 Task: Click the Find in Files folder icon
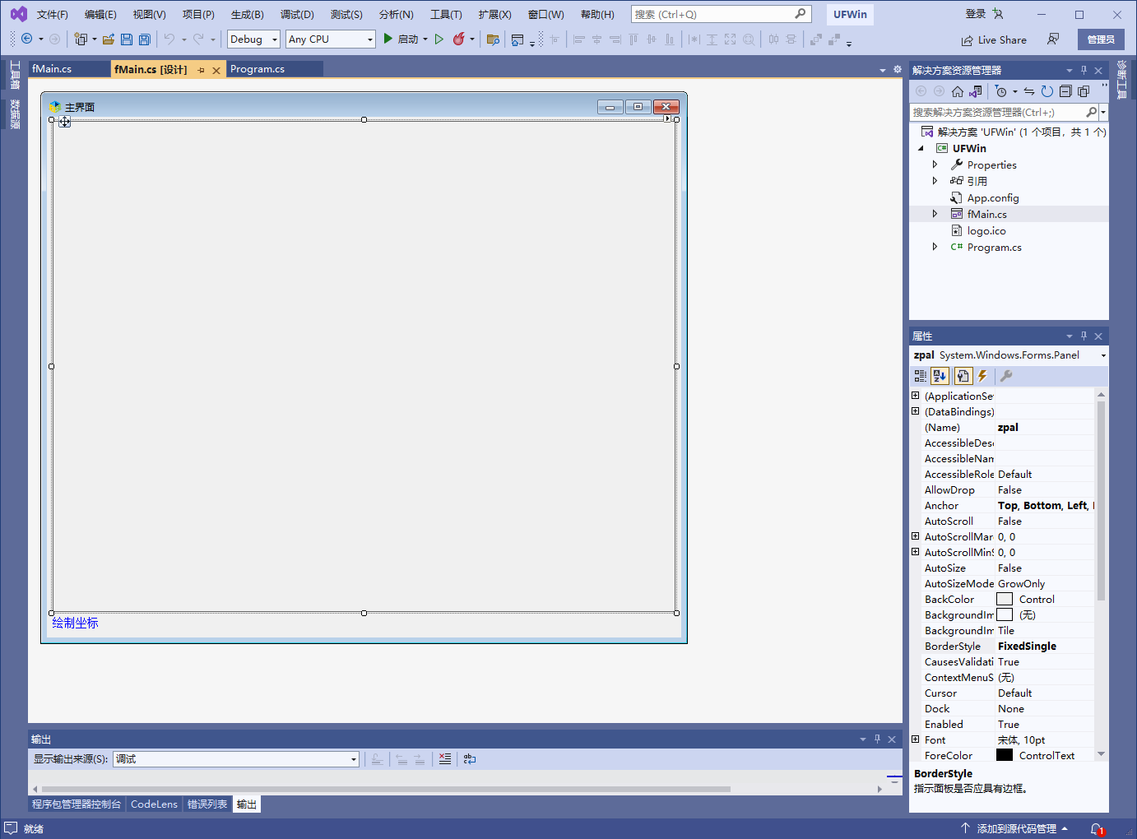[x=493, y=39]
